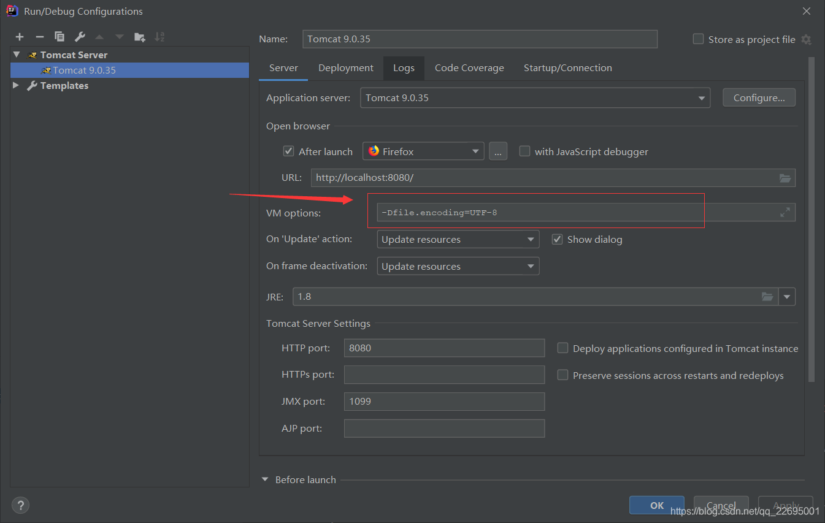Sort configurations alphabetically icon
This screenshot has height=523, width=825.
(159, 37)
